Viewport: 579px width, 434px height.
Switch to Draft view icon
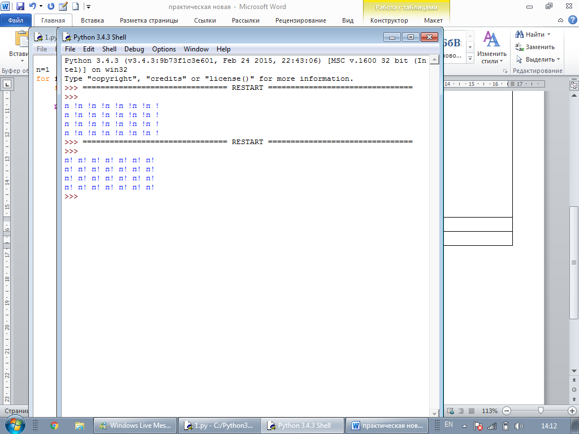coord(471,411)
